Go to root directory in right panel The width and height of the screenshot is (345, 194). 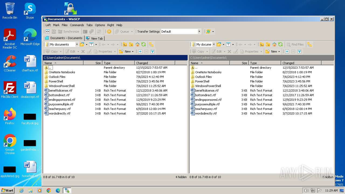click(268, 44)
